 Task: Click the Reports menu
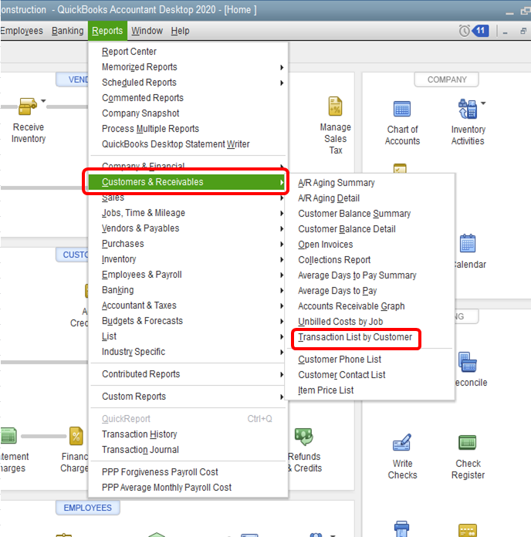pyautogui.click(x=107, y=31)
